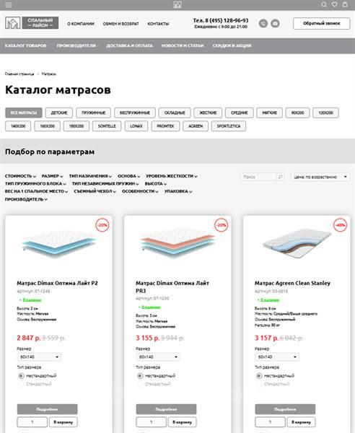
Task: Open Скидки и акции section
Action: 232,45
